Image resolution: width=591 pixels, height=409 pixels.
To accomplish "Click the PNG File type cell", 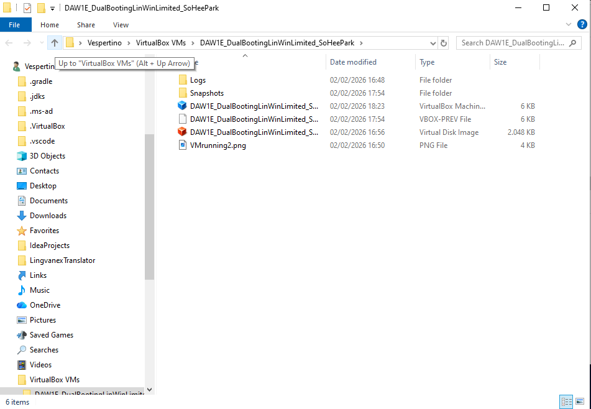I will tap(433, 145).
